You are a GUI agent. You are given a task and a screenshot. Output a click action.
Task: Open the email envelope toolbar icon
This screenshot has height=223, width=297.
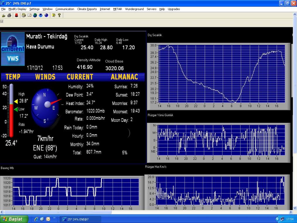coord(29,15)
